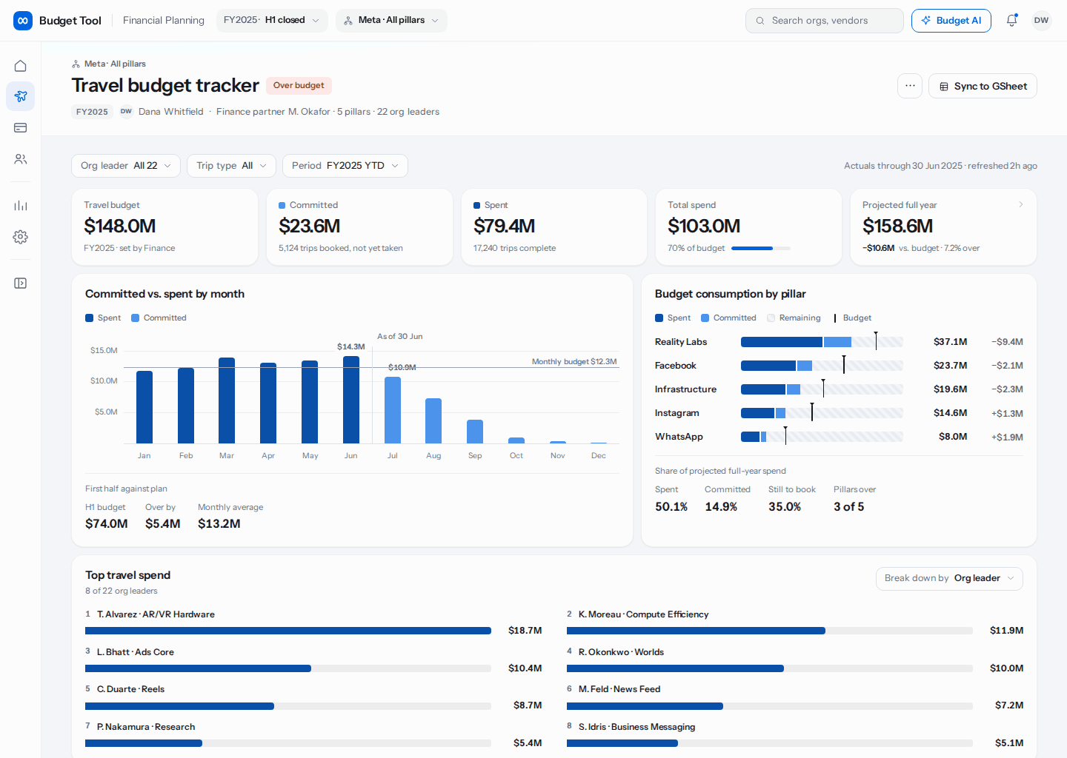Viewport: 1067px width, 758px height.
Task: Click the Monthly budget $12.3M line label
Action: pyautogui.click(x=574, y=362)
